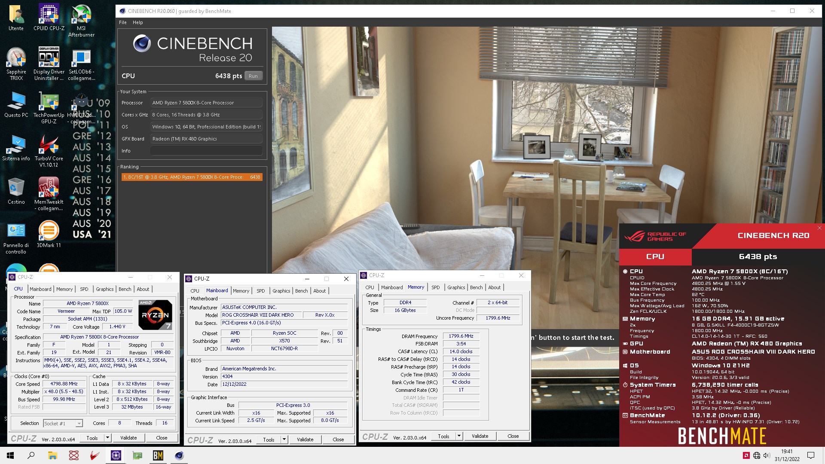
Task: Open the CPUID CPU-Z desktop shortcut
Action: (49, 17)
